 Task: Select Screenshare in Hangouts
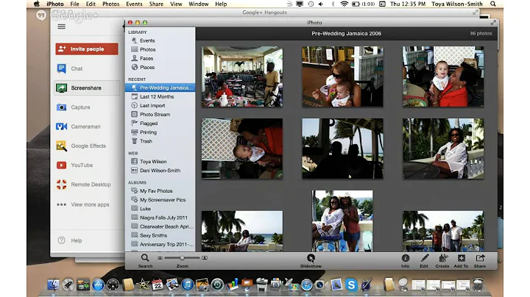pos(87,87)
